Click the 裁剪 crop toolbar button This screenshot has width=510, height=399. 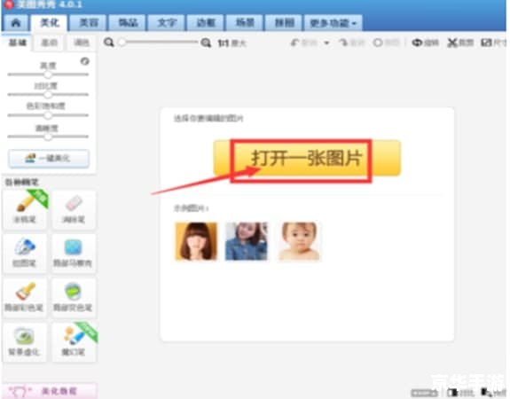click(x=460, y=43)
